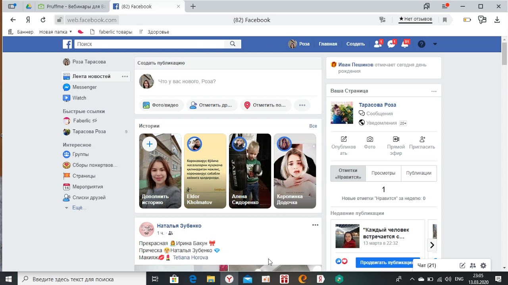Open more composer options dots

pos(302,105)
